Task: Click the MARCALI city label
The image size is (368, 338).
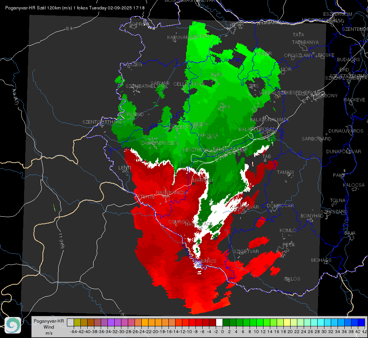Action: click(203, 180)
